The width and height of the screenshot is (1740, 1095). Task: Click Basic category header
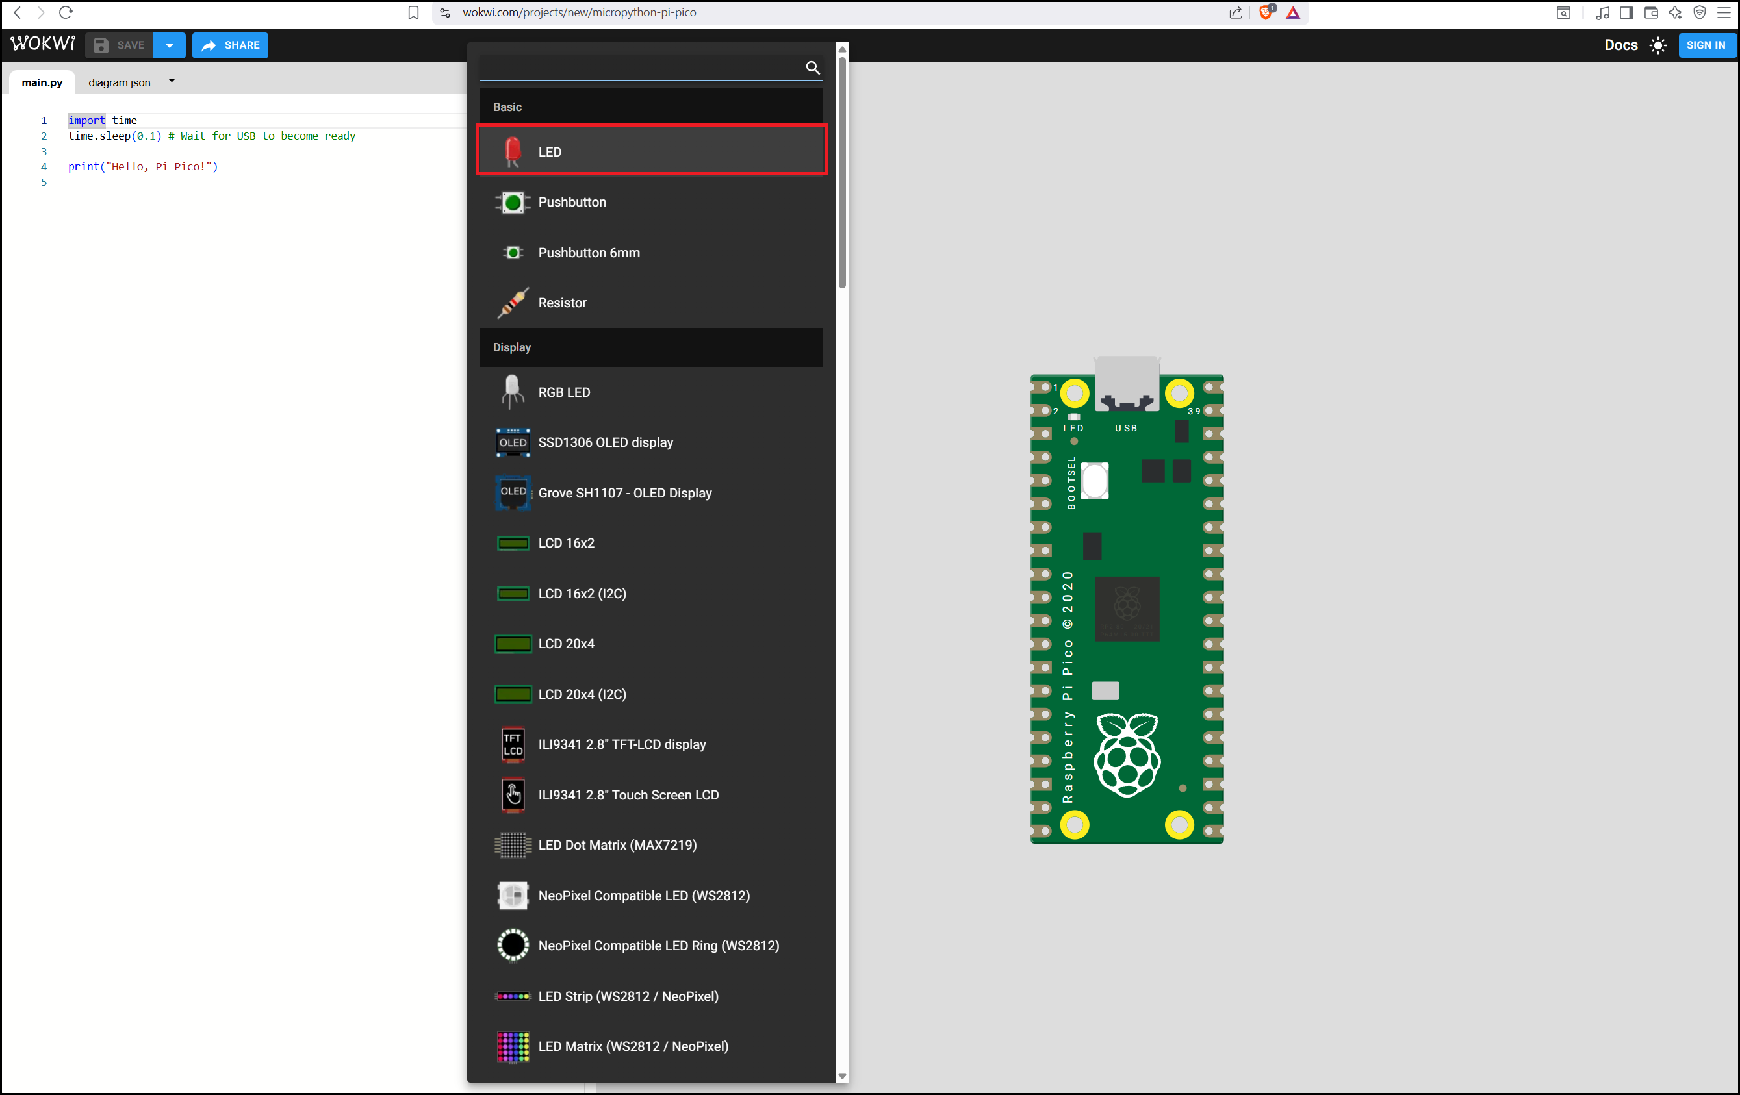(651, 107)
